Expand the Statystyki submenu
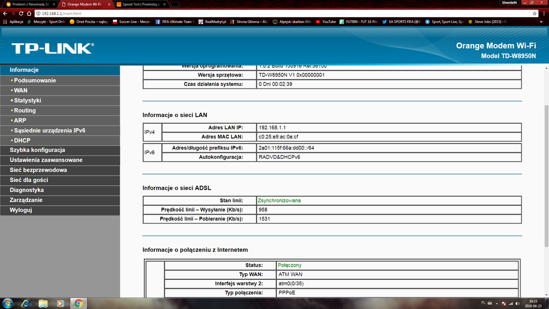 pyautogui.click(x=27, y=101)
